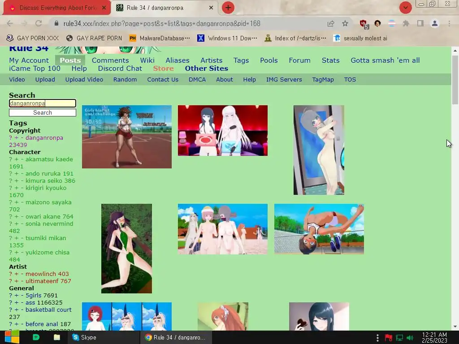The width and height of the screenshot is (459, 344).
Task: Open the TOS link
Action: coord(350,80)
